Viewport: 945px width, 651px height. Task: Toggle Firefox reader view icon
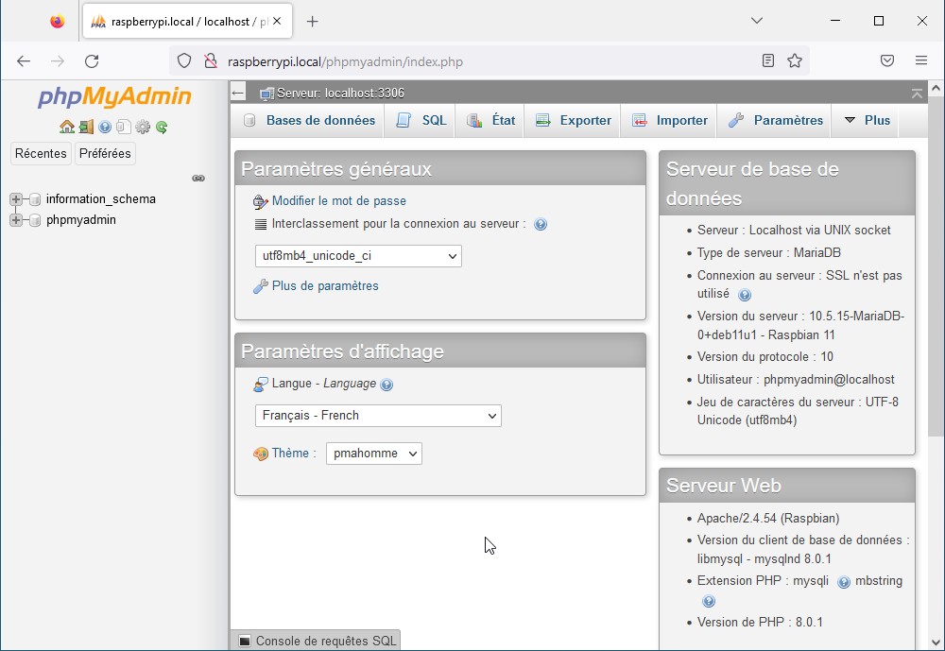[x=767, y=60]
